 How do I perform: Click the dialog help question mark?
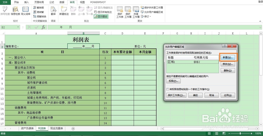point(225,46)
